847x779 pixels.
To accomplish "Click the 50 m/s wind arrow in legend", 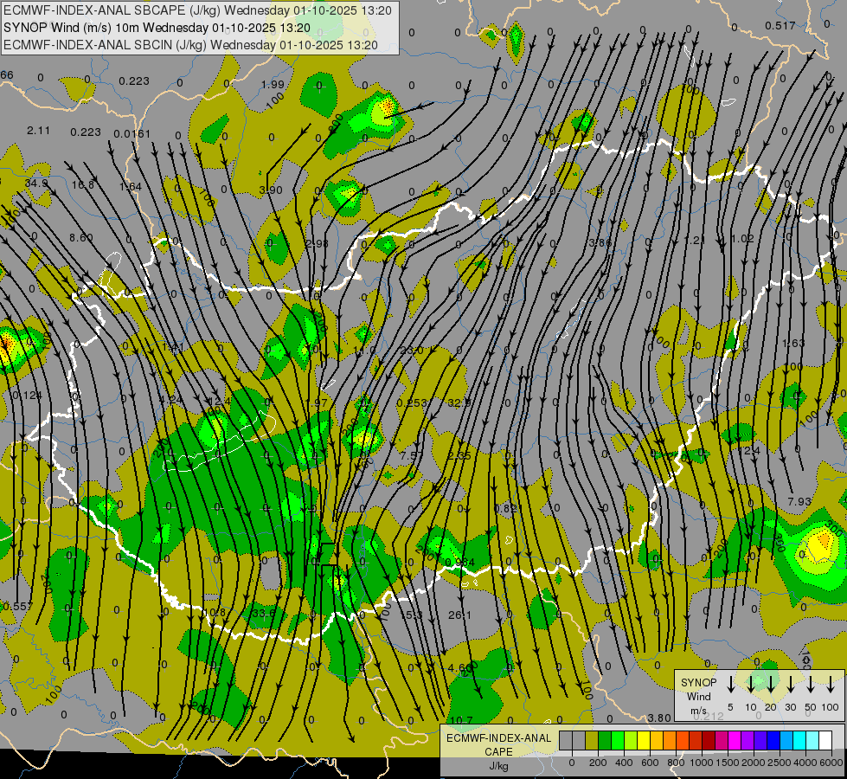I will click(x=810, y=686).
